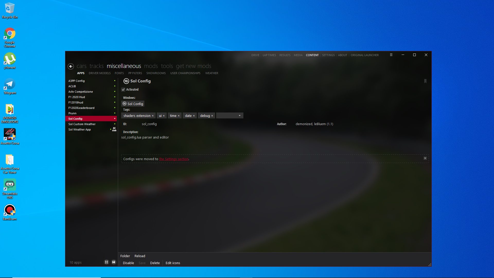Open DRIVER MODELS subtab
This screenshot has height=278, width=494.
click(x=100, y=73)
